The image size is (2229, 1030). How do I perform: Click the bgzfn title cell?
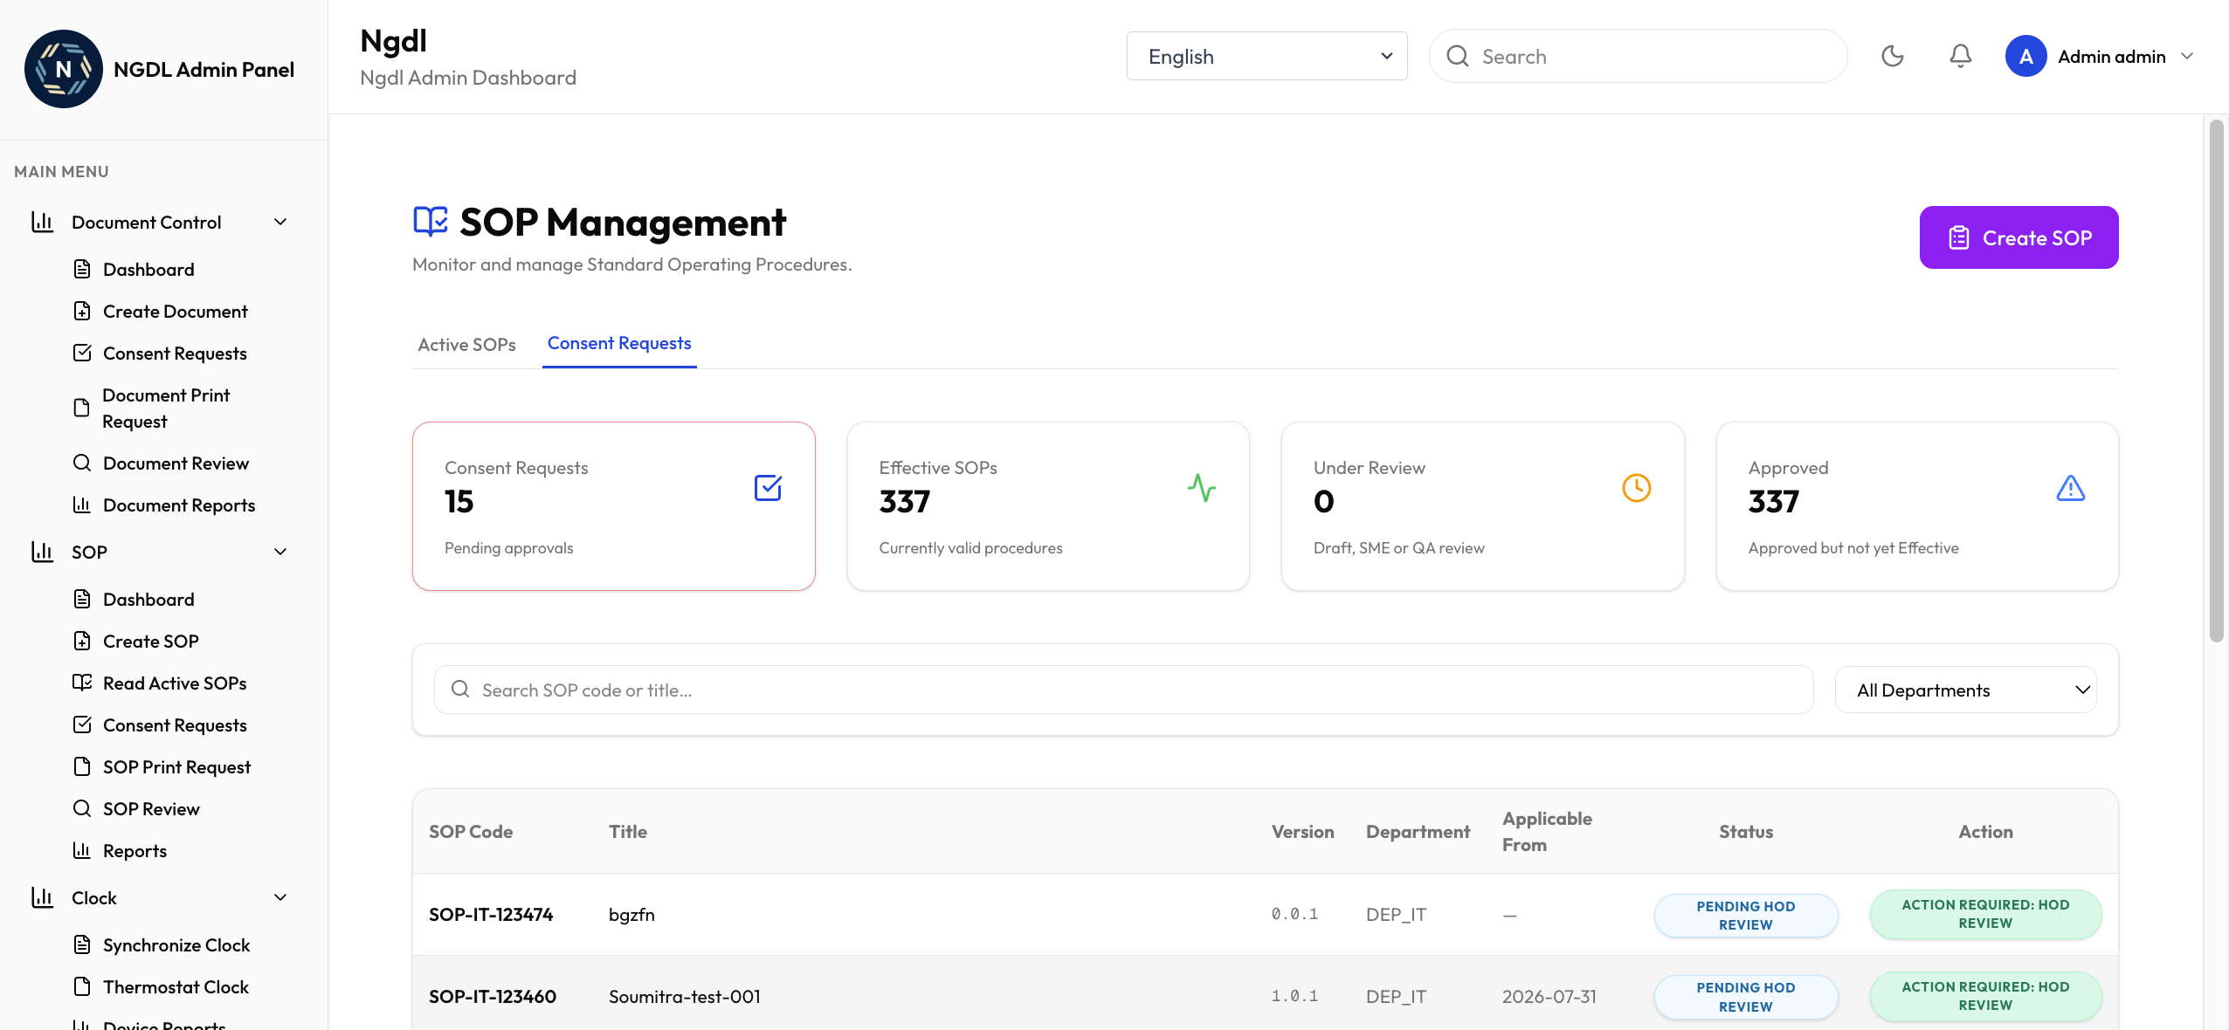click(631, 915)
